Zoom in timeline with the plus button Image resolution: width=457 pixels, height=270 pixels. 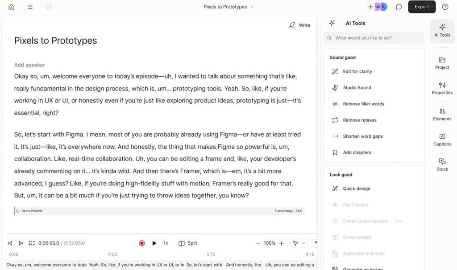coord(281,243)
